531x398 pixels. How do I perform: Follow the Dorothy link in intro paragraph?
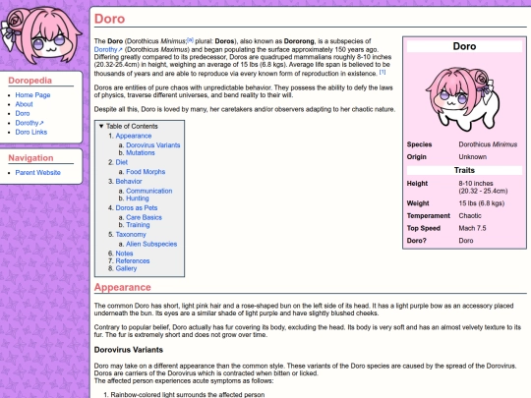click(108, 49)
